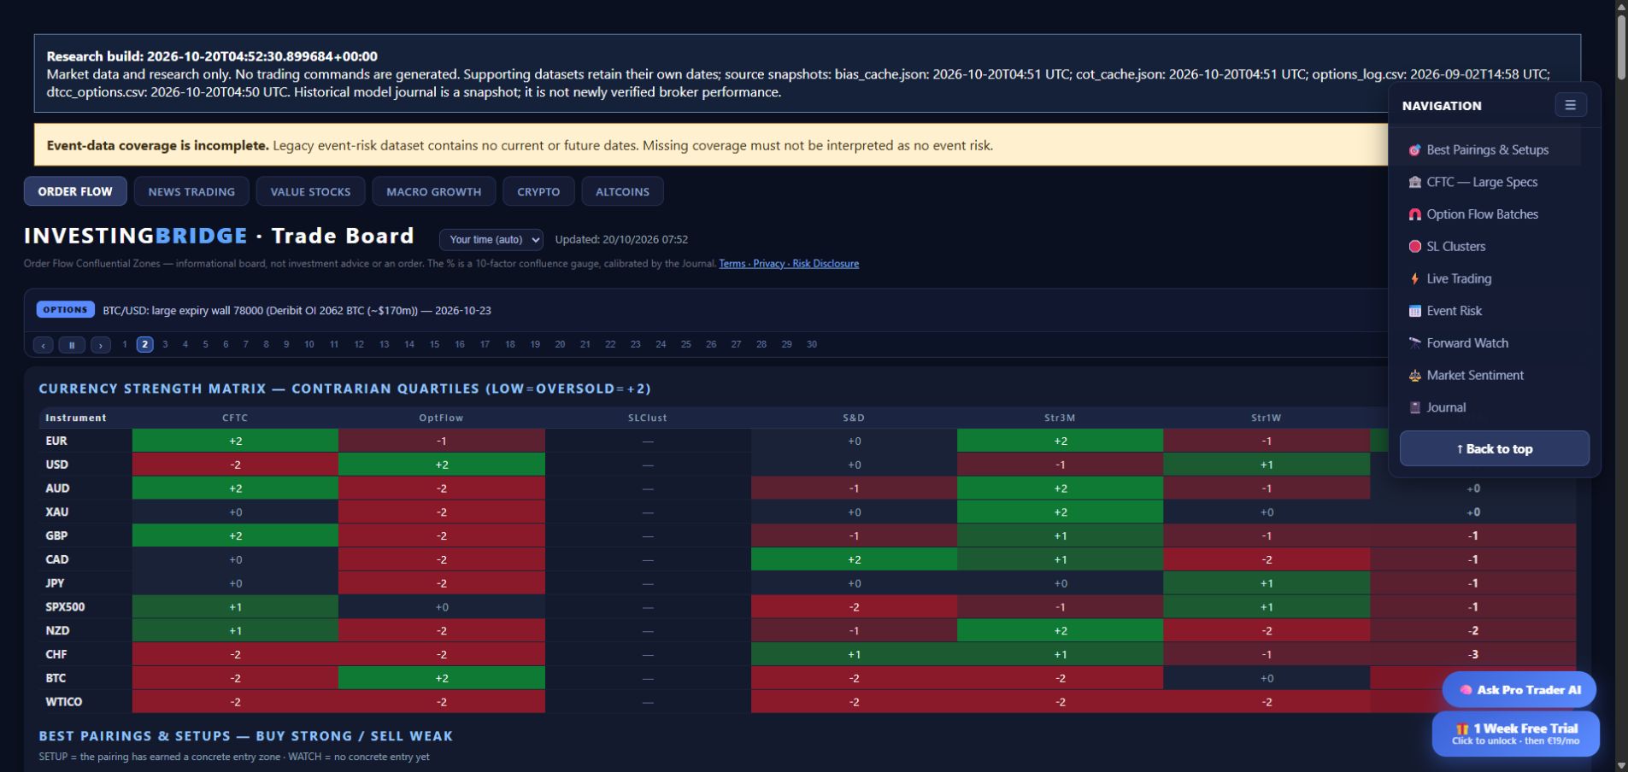Open the MACRO GROWTH tab
This screenshot has width=1628, height=772.
pos(433,191)
